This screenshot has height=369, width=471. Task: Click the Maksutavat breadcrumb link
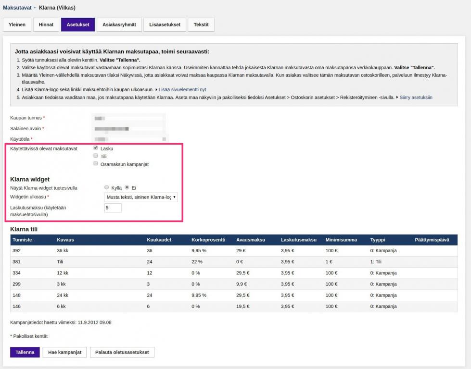click(17, 8)
